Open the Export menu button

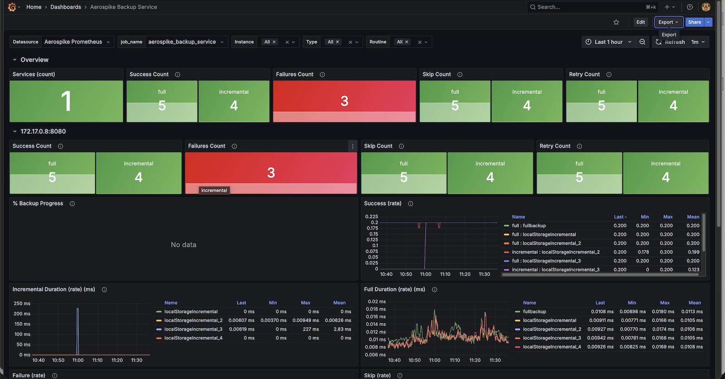669,22
